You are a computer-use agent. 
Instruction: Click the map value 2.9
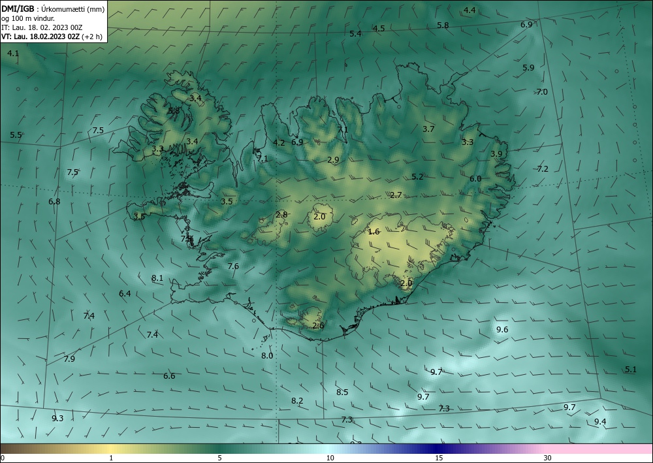(x=333, y=160)
